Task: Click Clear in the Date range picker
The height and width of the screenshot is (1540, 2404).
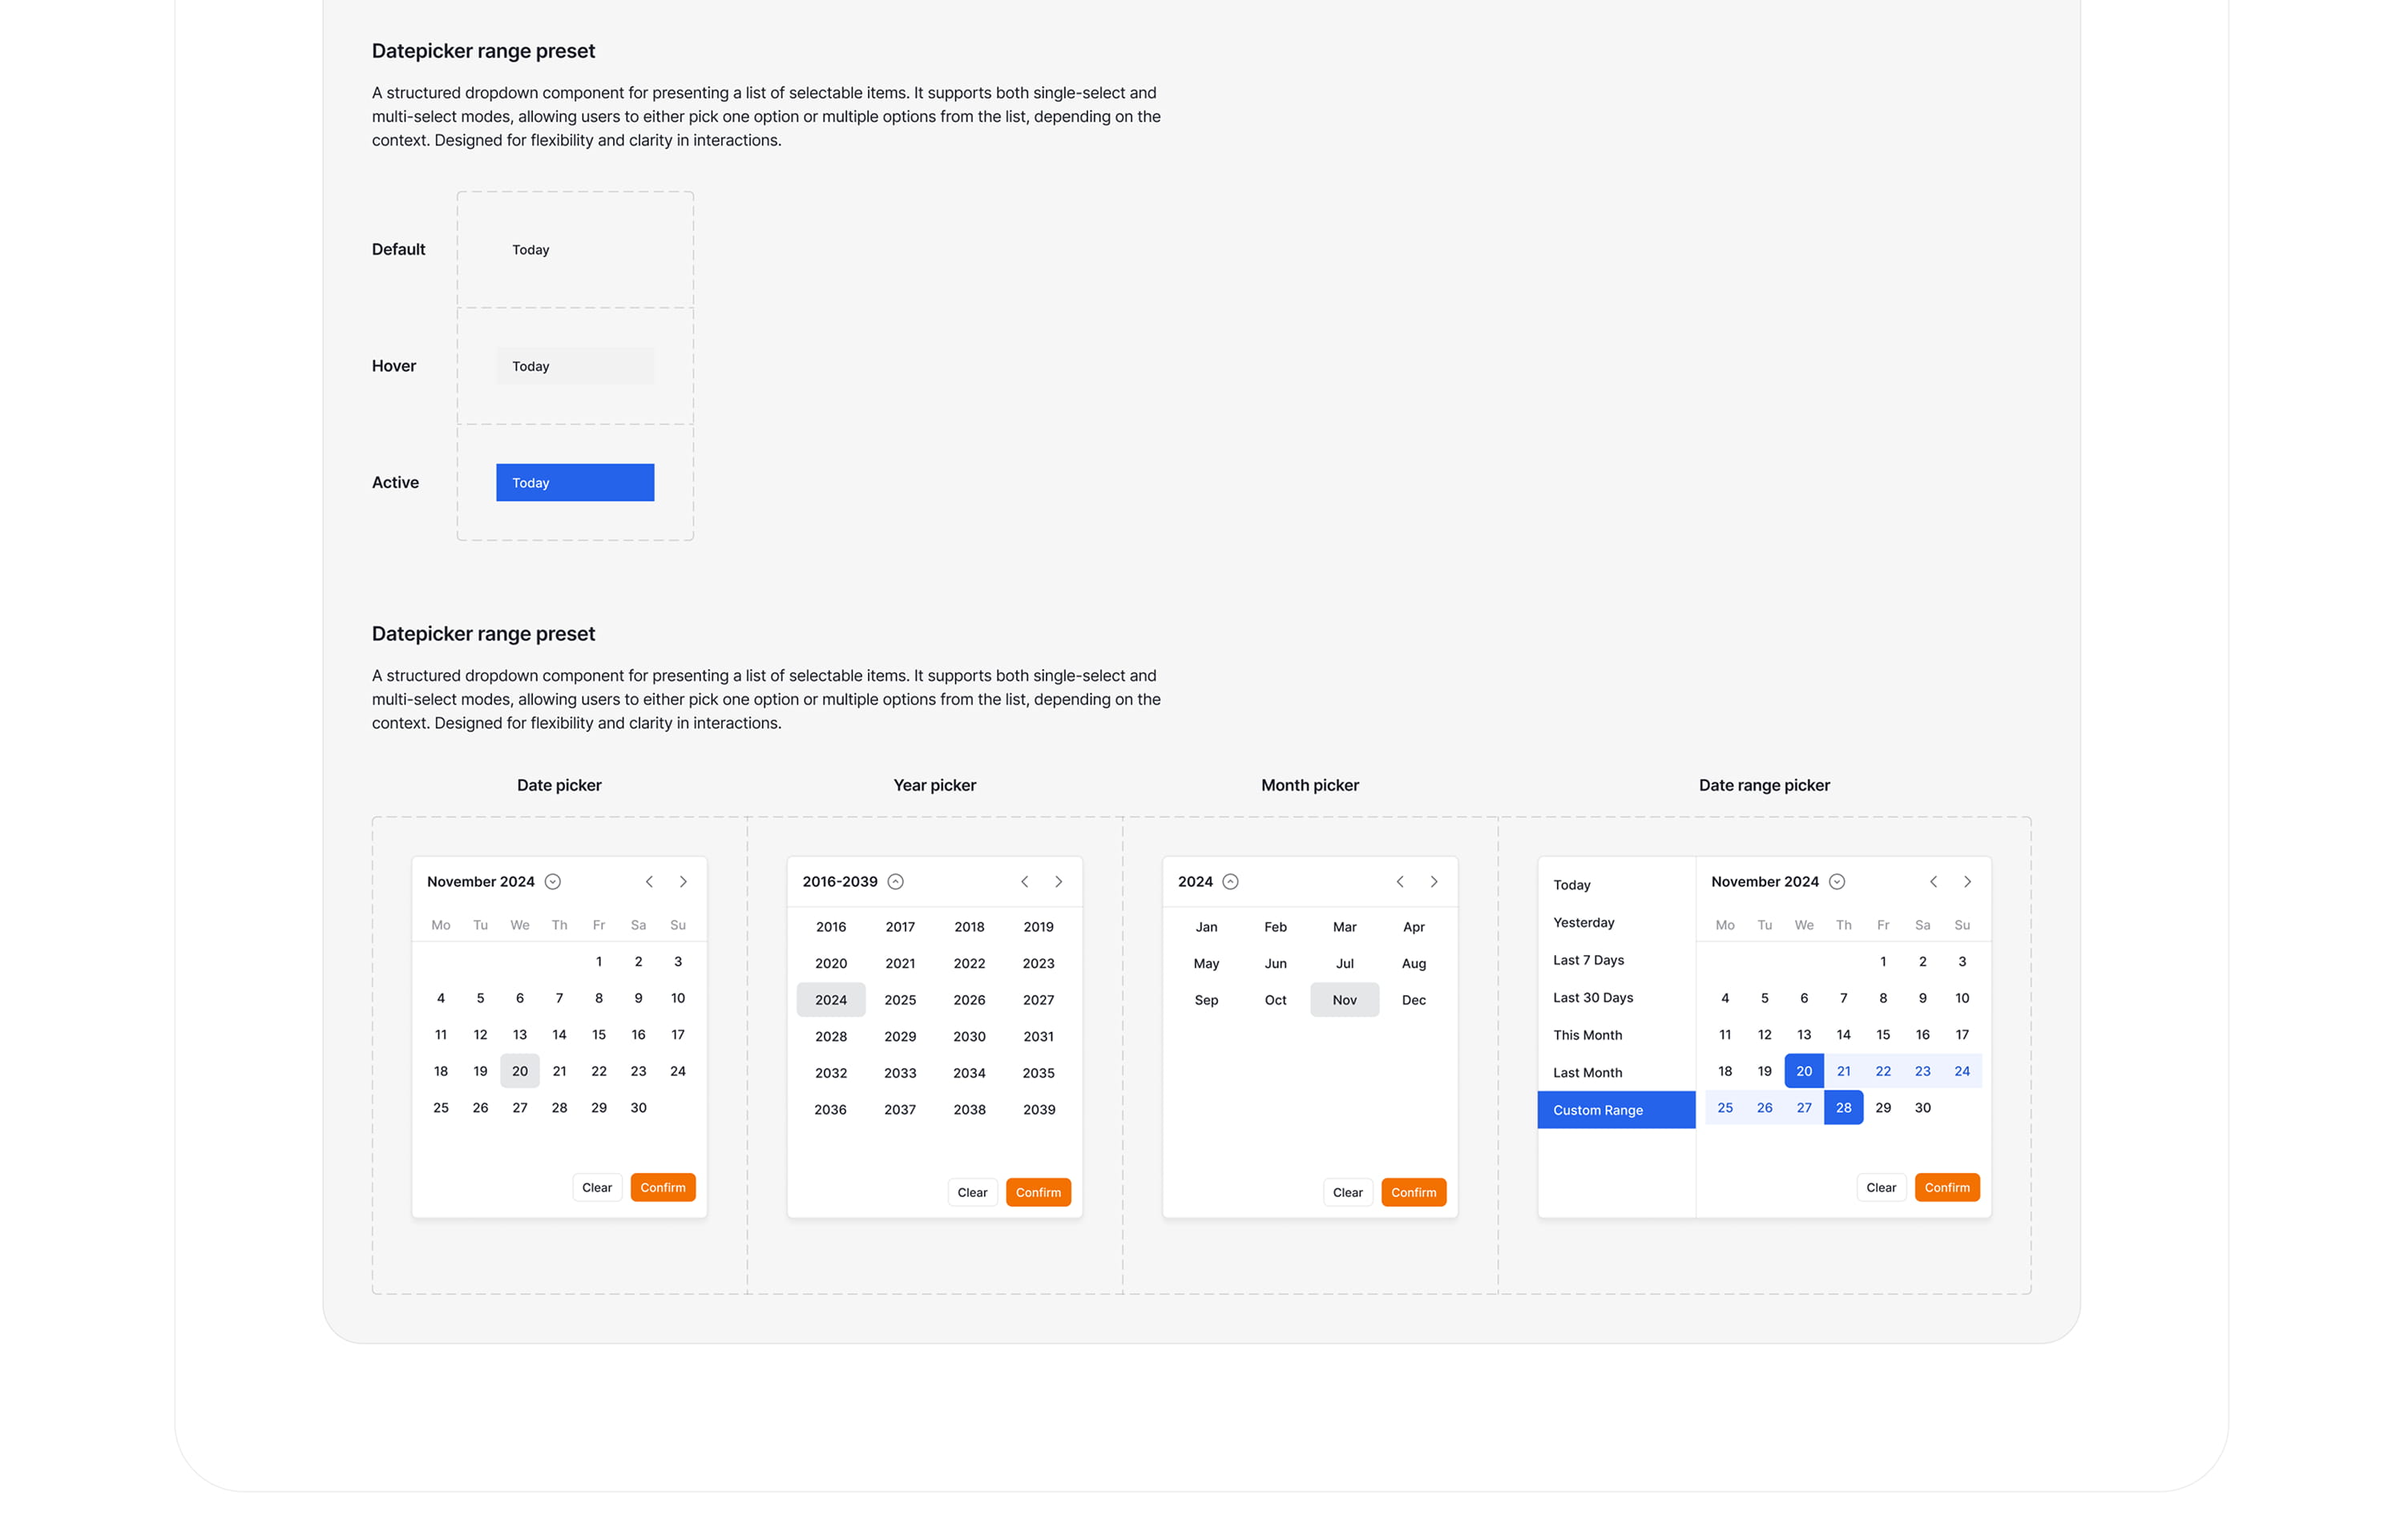Action: pos(1880,1187)
